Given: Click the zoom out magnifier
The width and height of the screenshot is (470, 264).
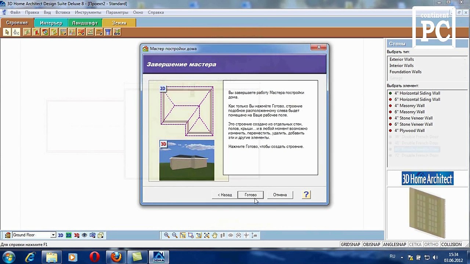Looking at the screenshot, I should point(175,235).
